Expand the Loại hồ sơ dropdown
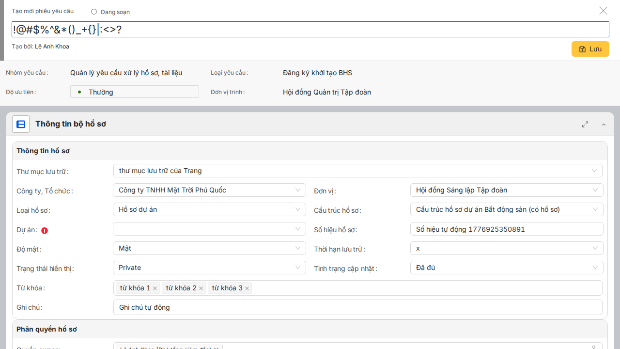The width and height of the screenshot is (620, 349). tap(209, 209)
